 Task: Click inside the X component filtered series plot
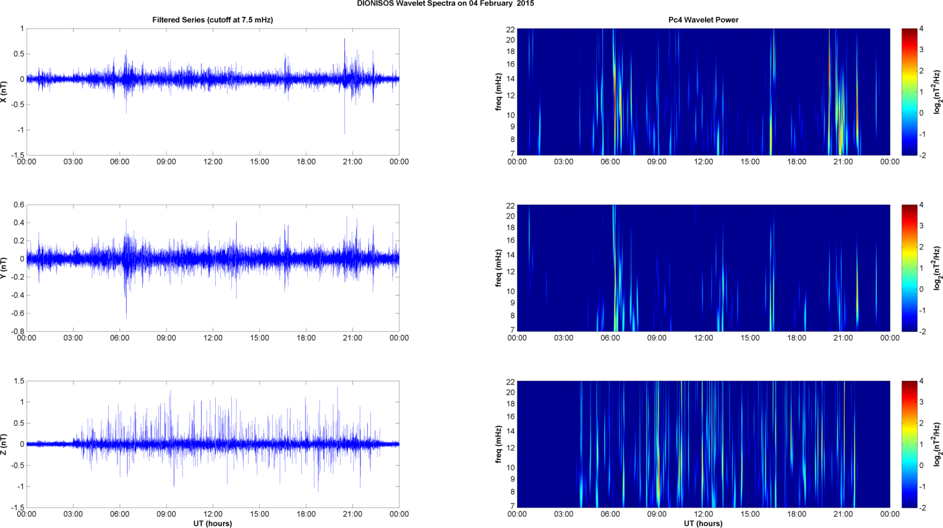pos(213,92)
